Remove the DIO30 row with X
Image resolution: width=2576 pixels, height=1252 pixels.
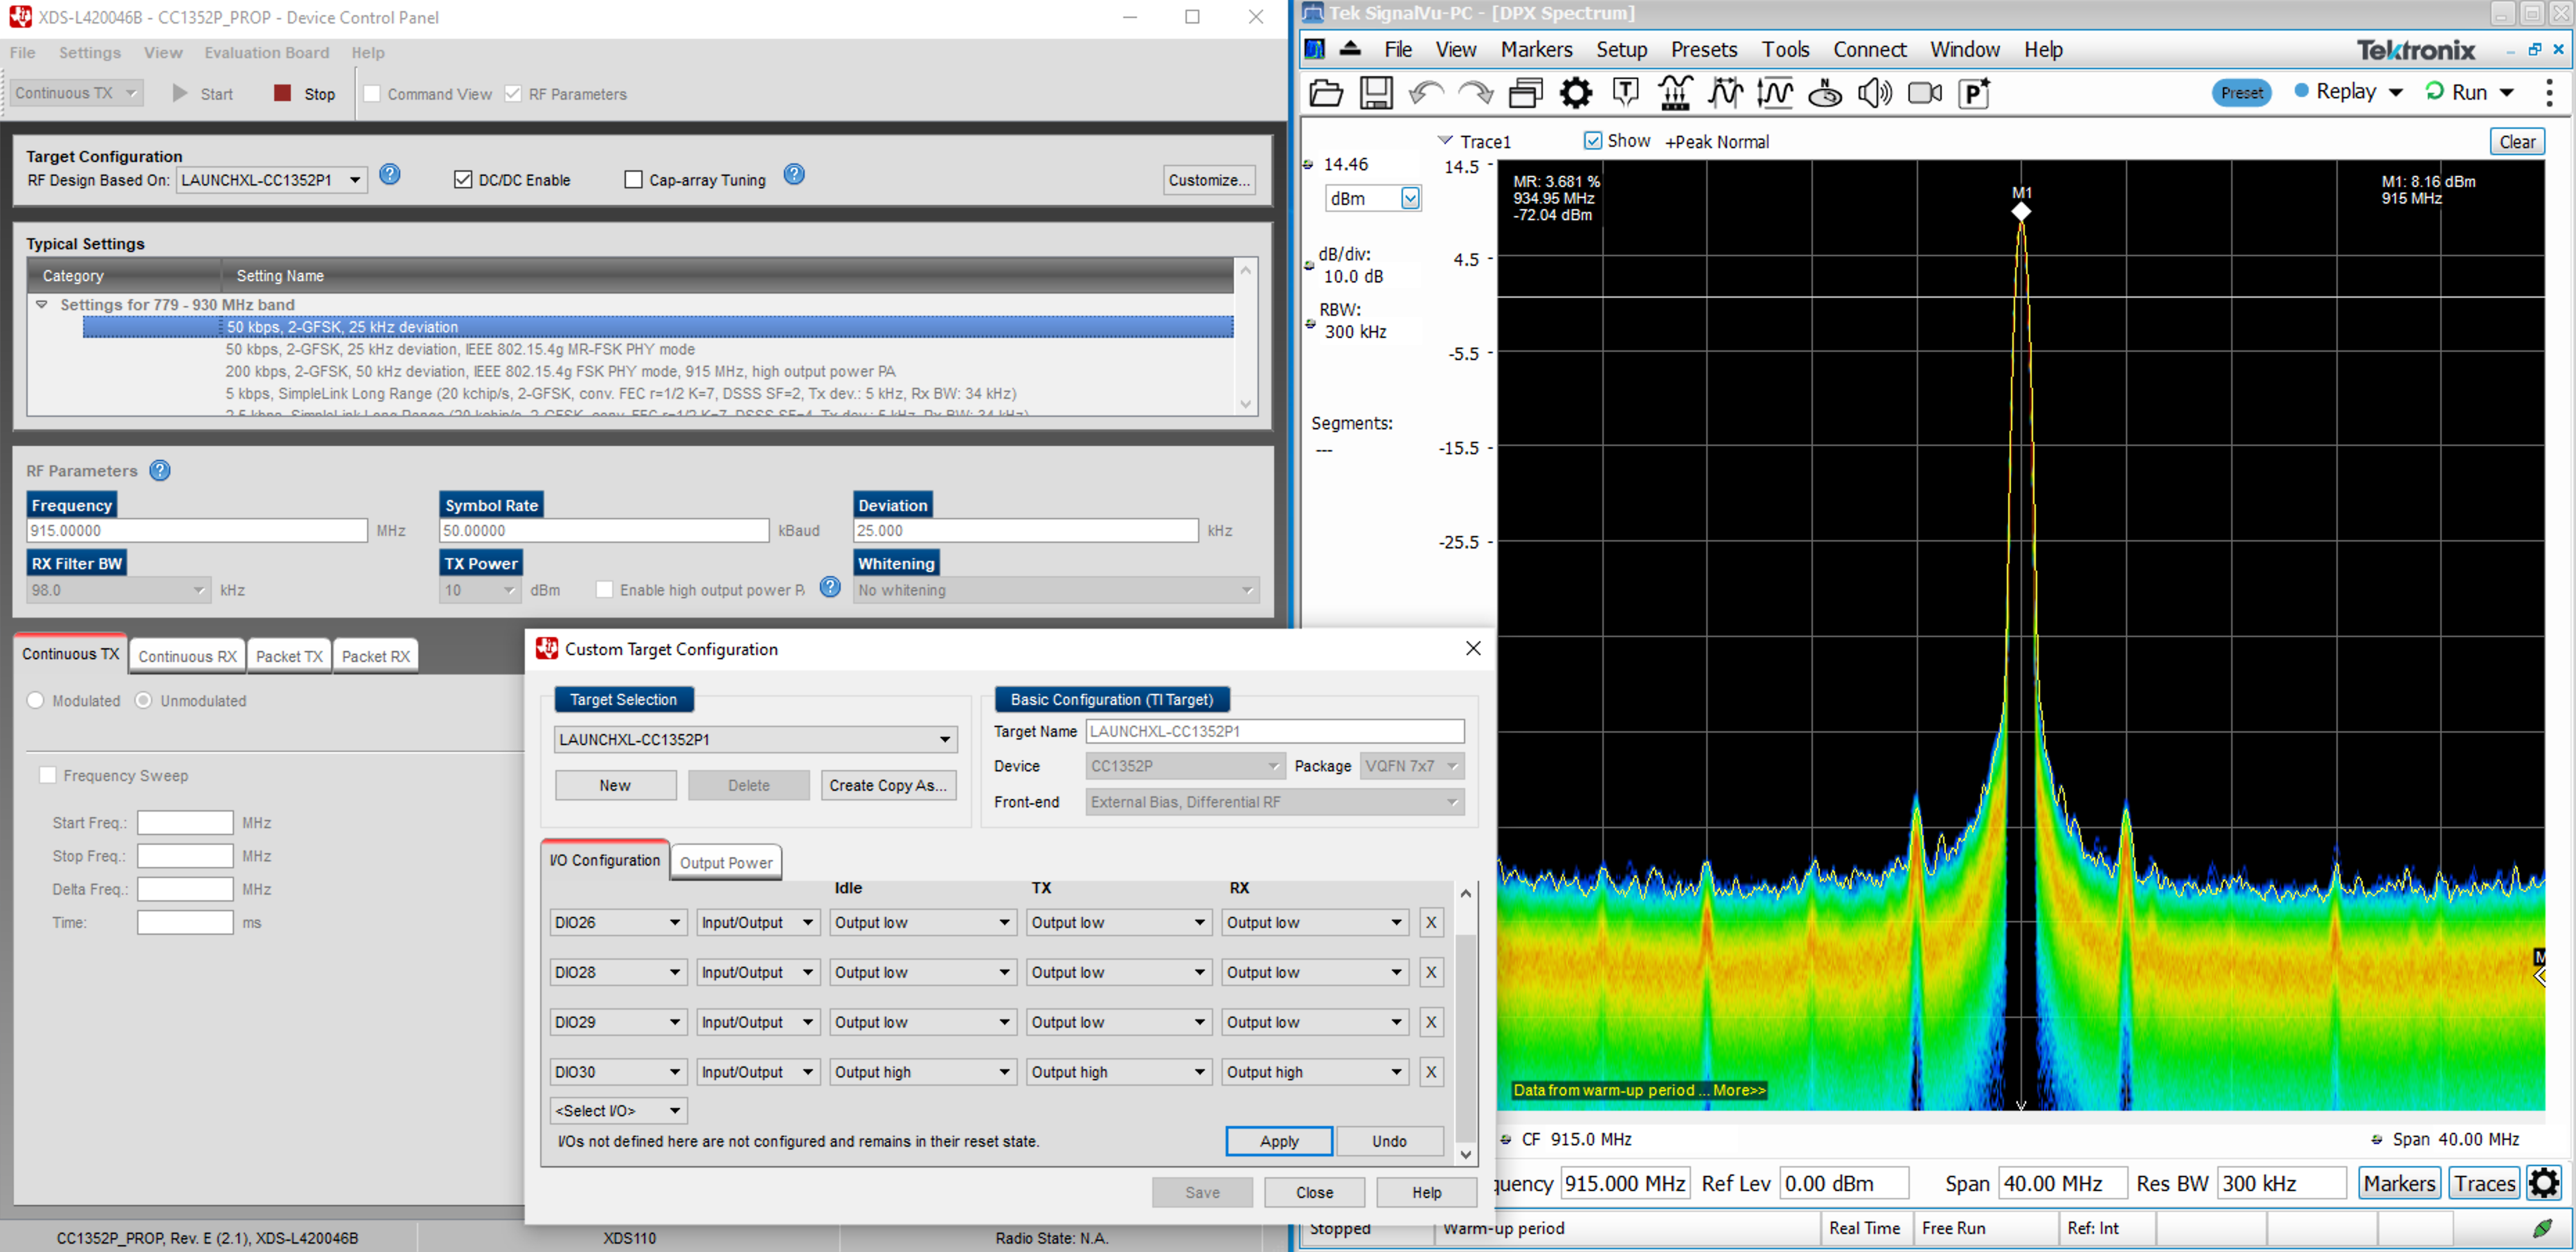click(1431, 1072)
